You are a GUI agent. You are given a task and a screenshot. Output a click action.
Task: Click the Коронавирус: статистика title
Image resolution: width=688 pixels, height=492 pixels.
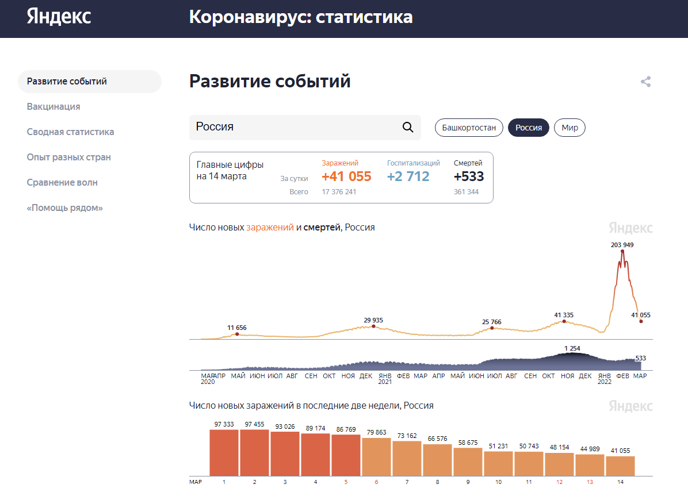tap(300, 17)
